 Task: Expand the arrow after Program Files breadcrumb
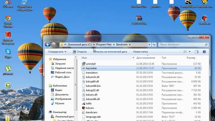click(x=114, y=45)
